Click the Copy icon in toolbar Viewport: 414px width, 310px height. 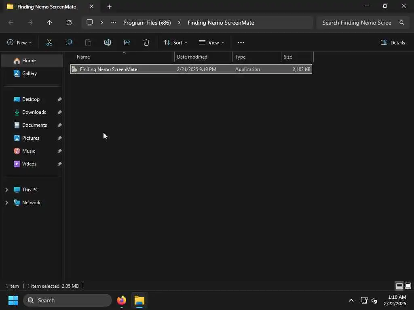pos(69,42)
